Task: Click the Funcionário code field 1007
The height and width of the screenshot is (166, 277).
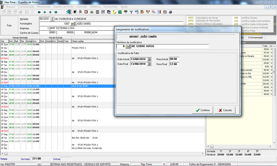Action: [x=55, y=24]
